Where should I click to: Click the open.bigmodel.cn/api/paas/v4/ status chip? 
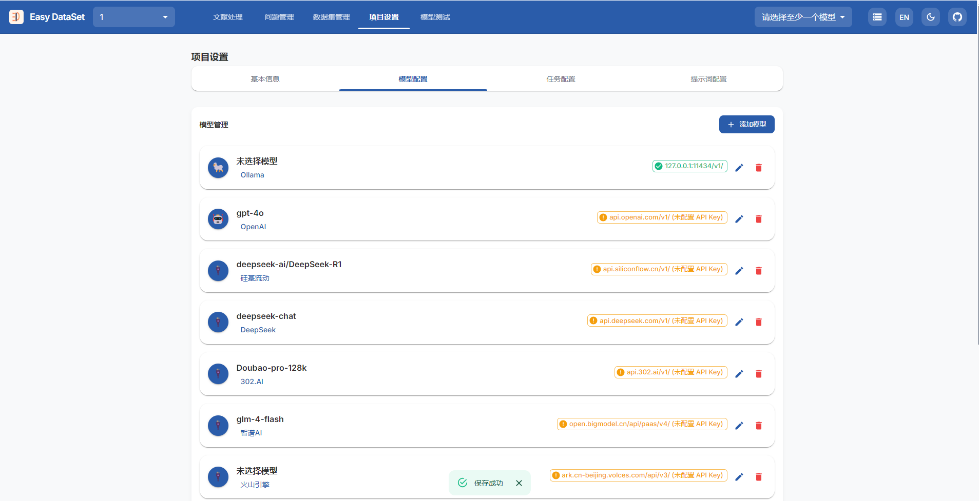click(642, 424)
